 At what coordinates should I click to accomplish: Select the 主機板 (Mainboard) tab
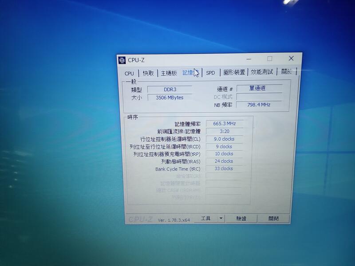[169, 72]
